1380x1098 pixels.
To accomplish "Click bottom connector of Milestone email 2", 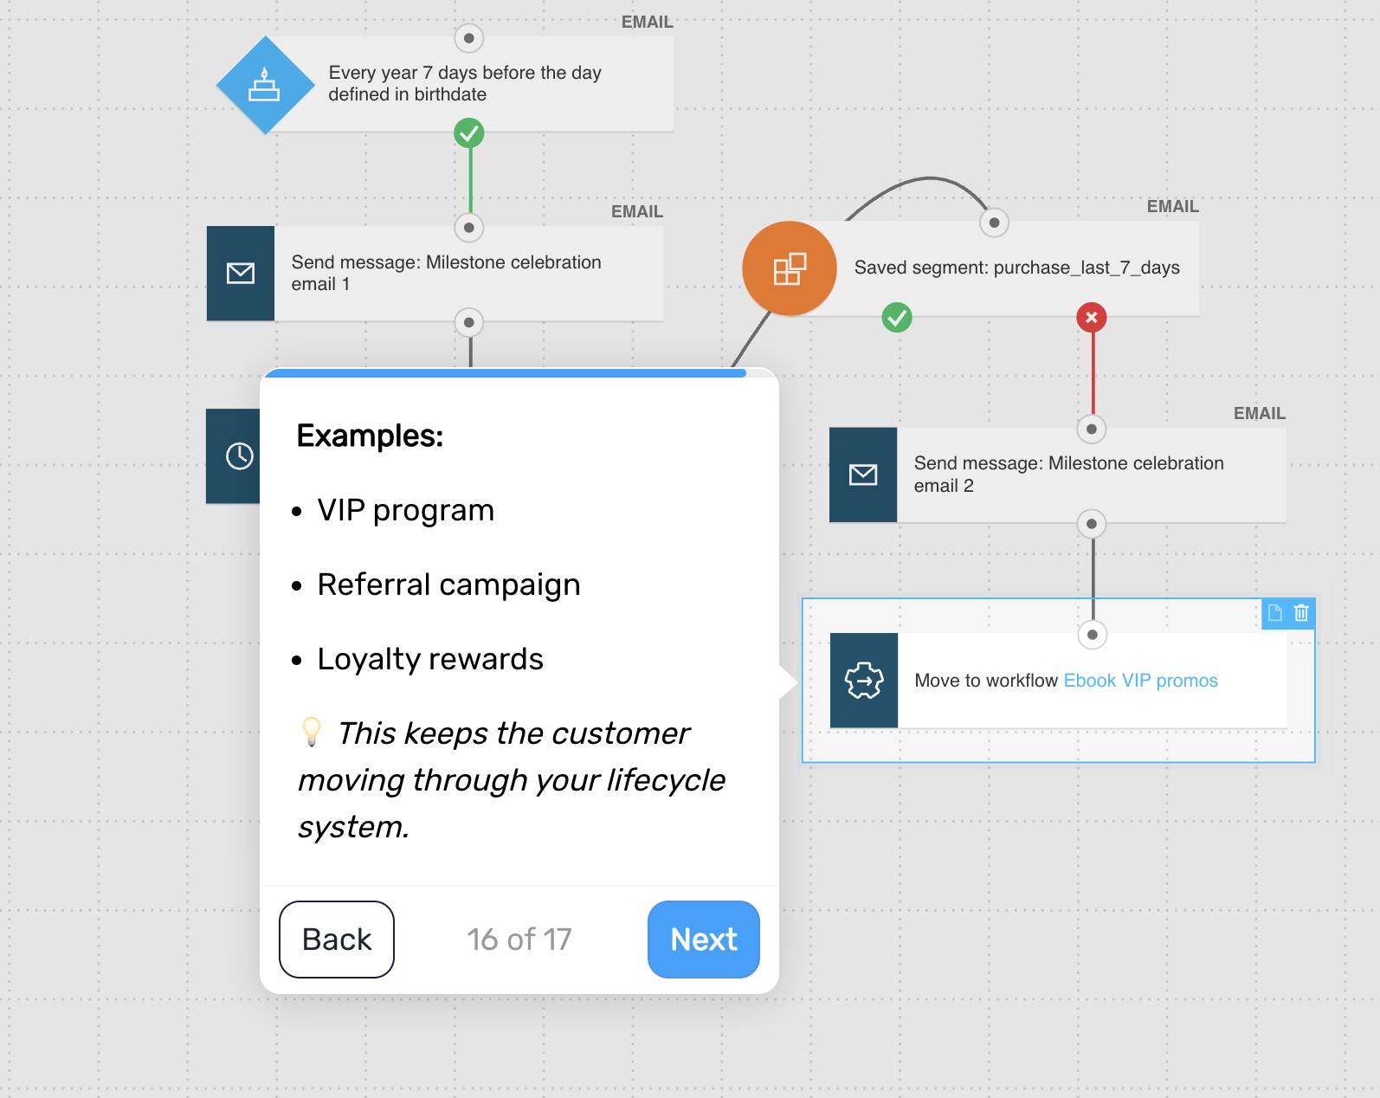I will [1092, 524].
